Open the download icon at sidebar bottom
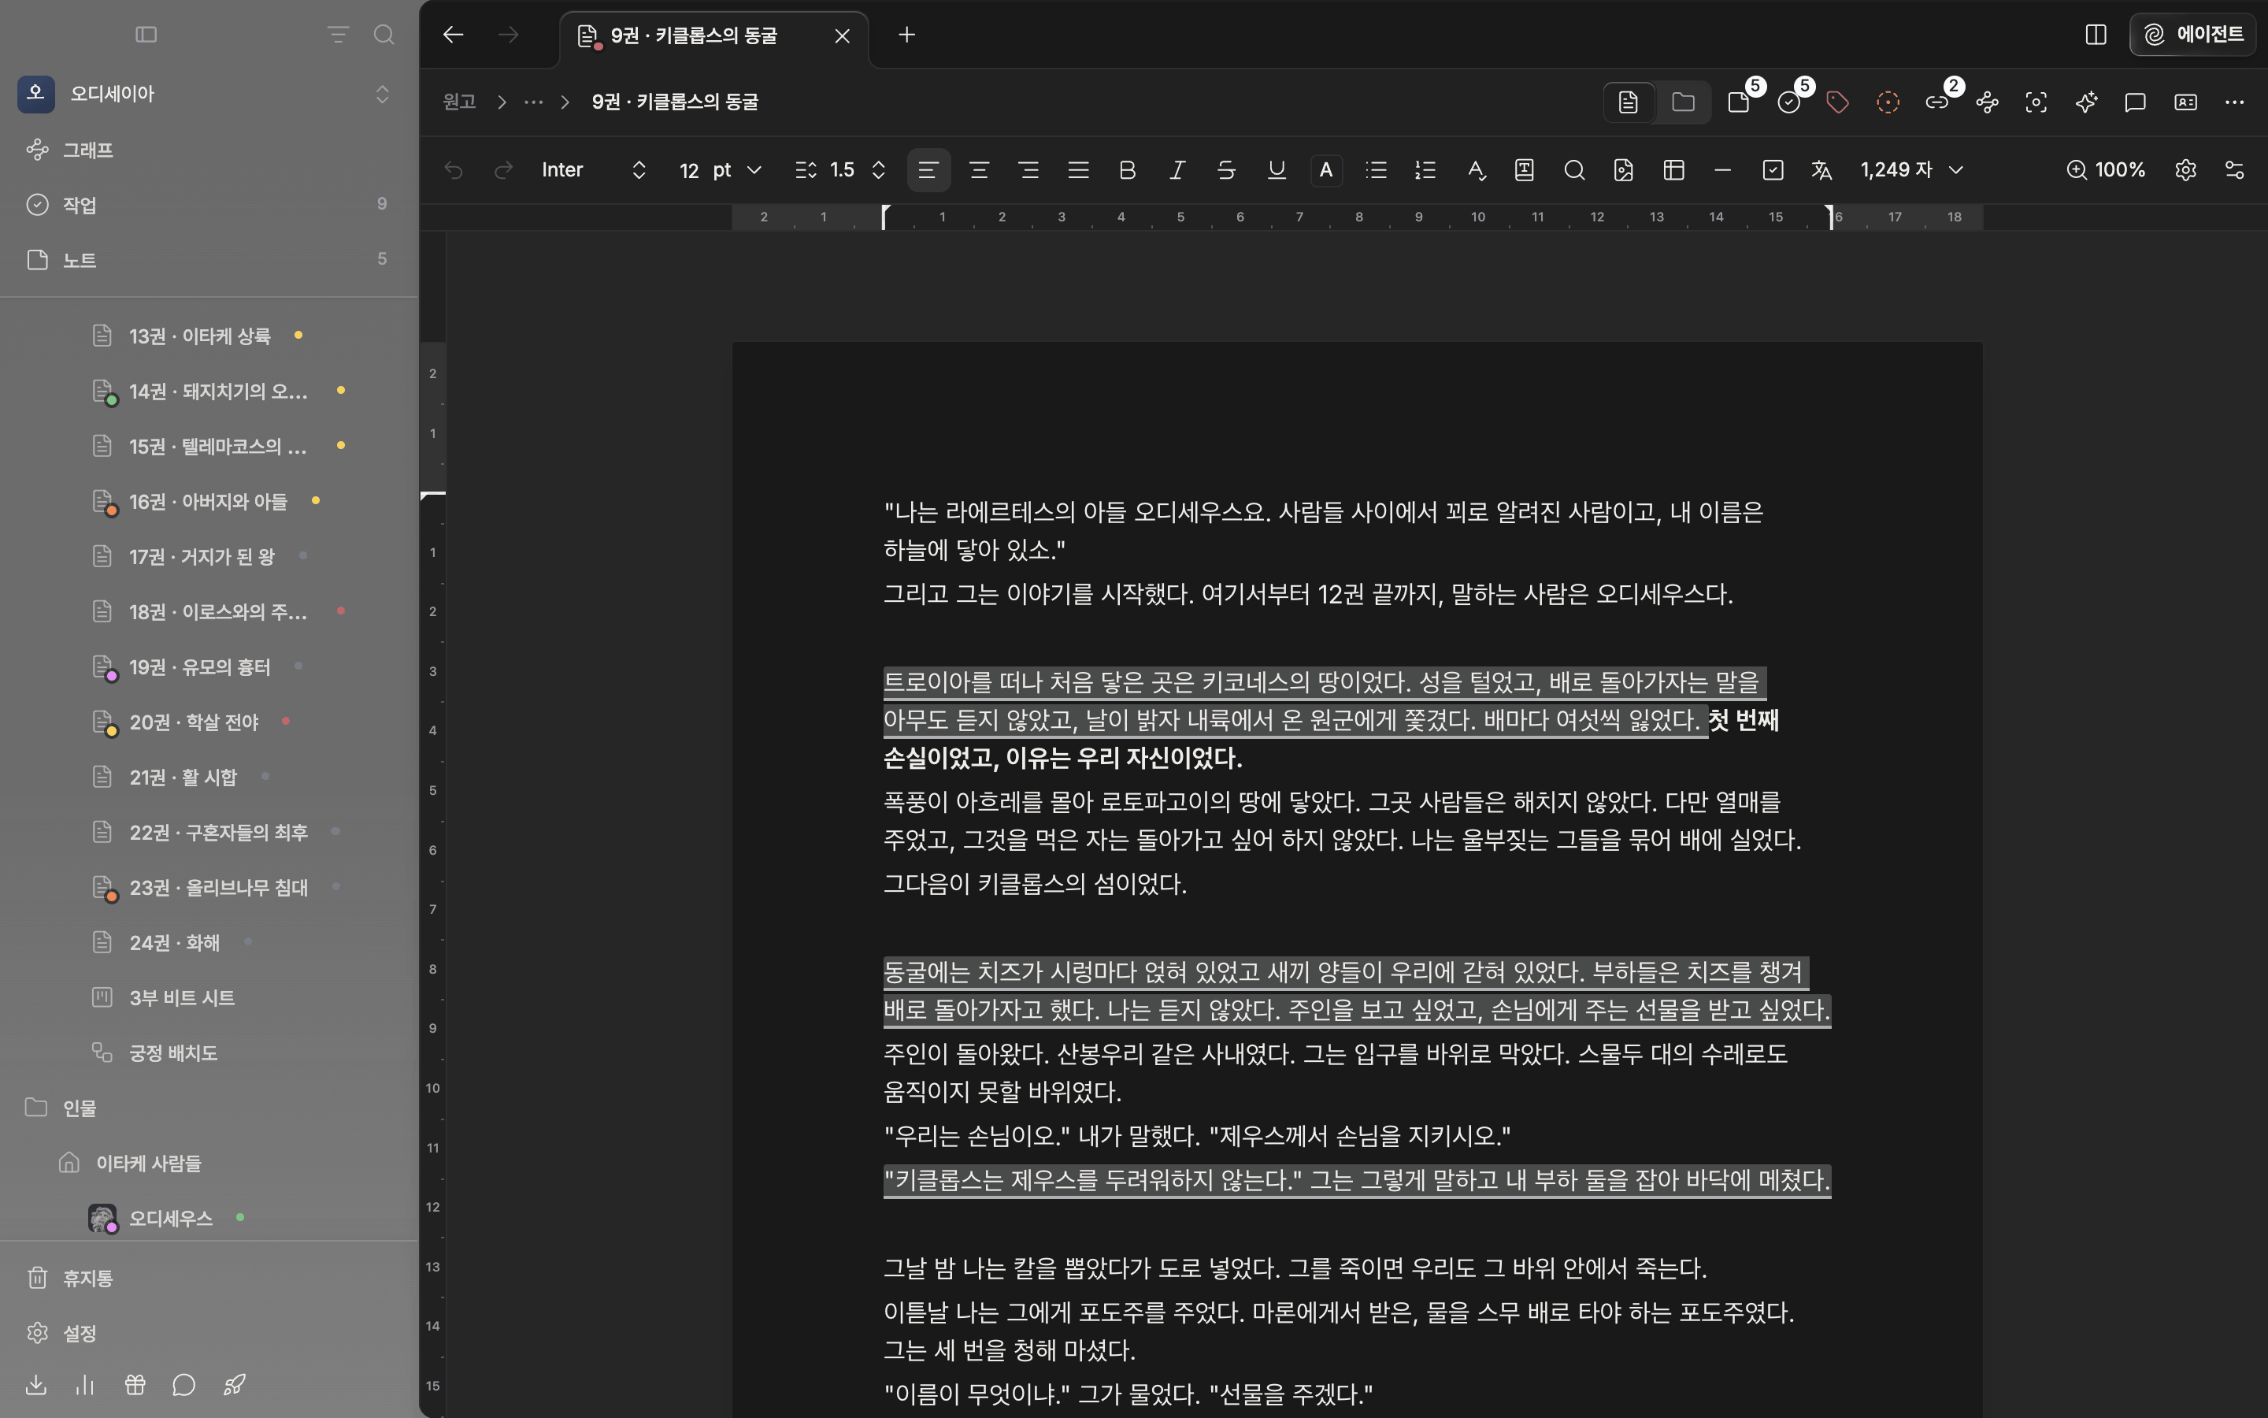Viewport: 2268px width, 1418px height. click(35, 1384)
